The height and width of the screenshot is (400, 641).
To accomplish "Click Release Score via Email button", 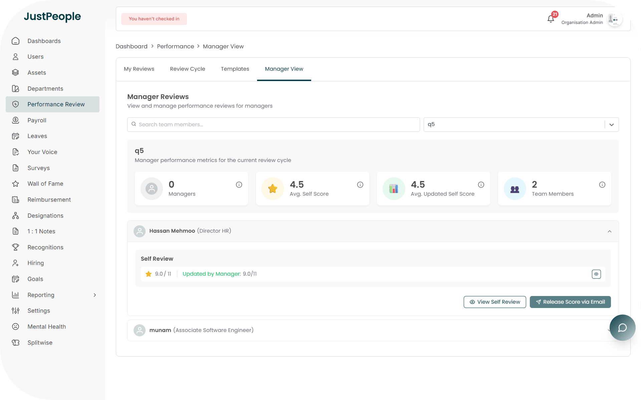I will tap(570, 302).
